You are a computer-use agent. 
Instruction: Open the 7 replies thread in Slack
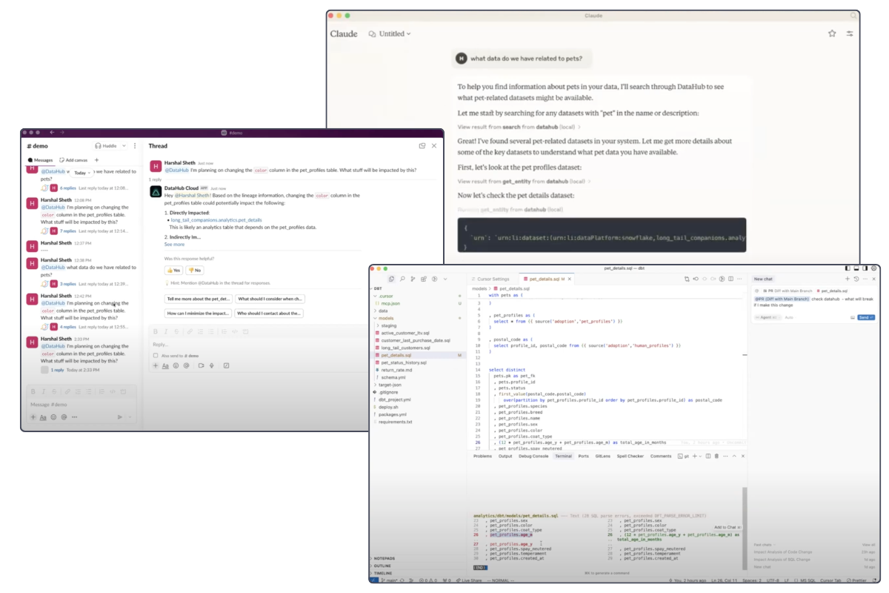(x=67, y=231)
